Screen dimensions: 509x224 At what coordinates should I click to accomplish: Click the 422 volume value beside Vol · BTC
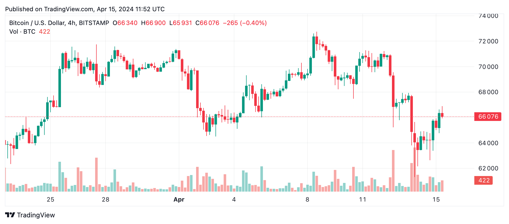pyautogui.click(x=45, y=32)
